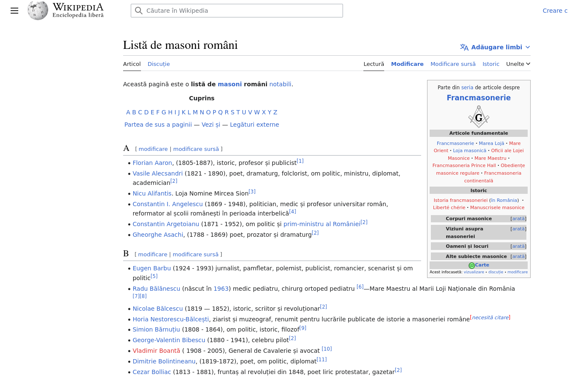Focus the Căutare în Wikipedia search field
This screenshot has height=380, width=568.
click(237, 11)
